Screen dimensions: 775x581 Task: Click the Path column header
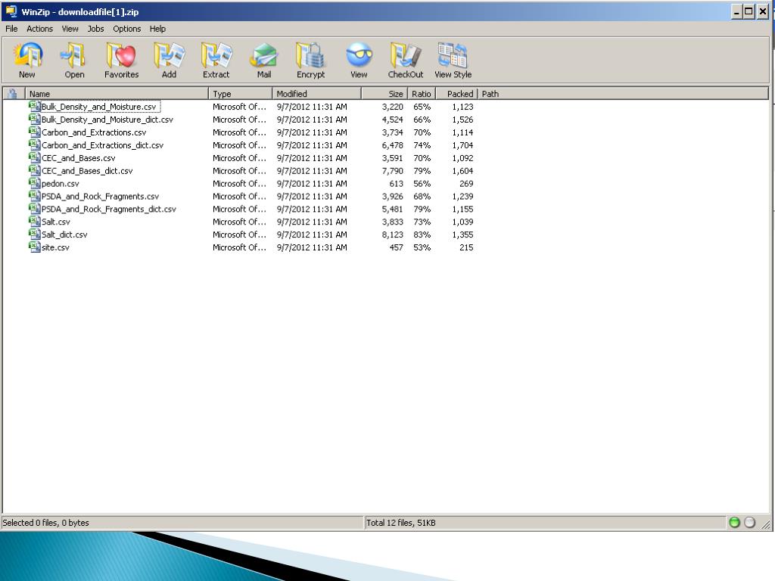(x=624, y=93)
